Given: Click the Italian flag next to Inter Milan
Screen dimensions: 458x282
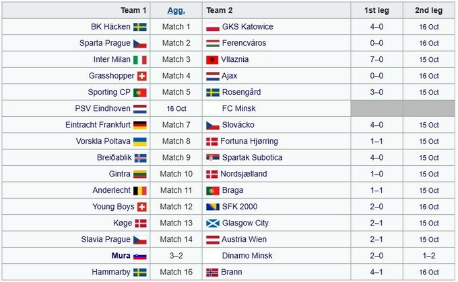Looking at the screenshot, I should (x=140, y=60).
